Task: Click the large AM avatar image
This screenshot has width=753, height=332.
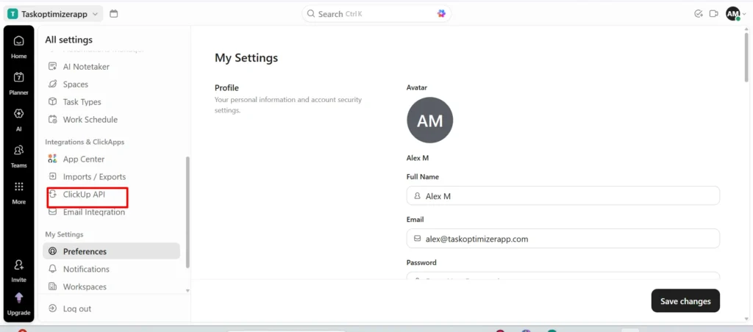Action: (429, 120)
